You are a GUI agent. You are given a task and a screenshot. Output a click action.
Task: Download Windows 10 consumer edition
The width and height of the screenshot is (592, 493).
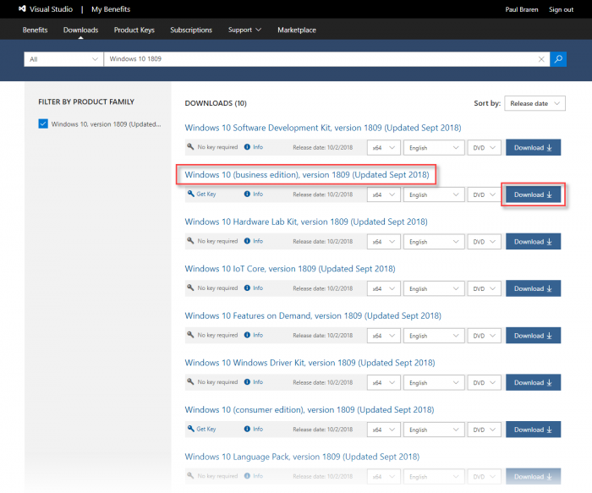click(533, 430)
